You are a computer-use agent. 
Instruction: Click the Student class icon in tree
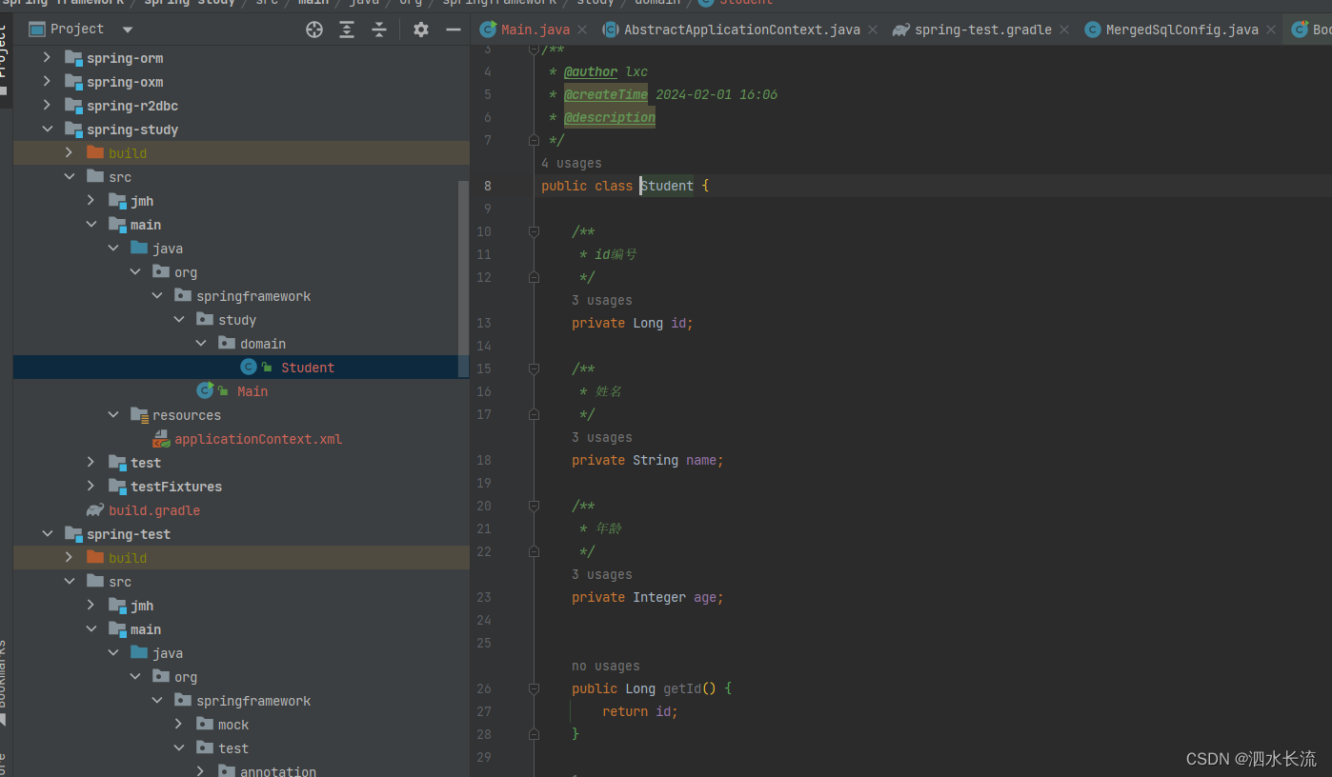(x=249, y=368)
